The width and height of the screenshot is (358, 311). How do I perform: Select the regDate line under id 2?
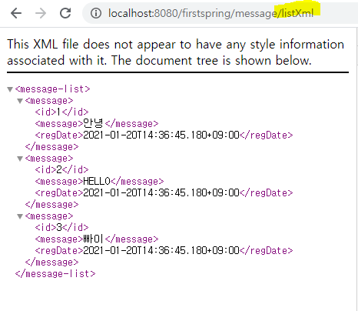[x=164, y=192]
